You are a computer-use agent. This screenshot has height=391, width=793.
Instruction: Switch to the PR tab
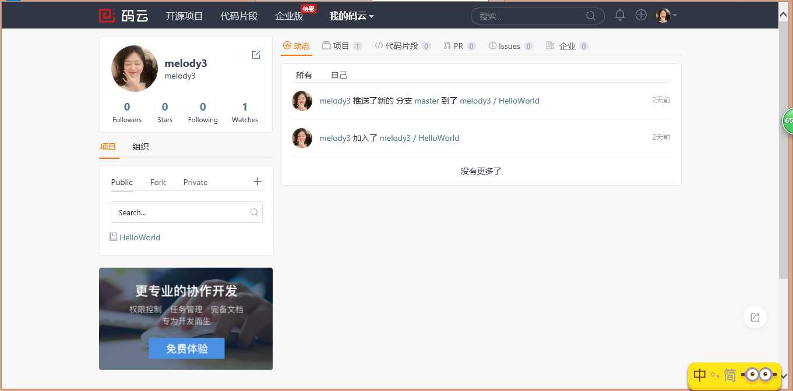pyautogui.click(x=460, y=46)
